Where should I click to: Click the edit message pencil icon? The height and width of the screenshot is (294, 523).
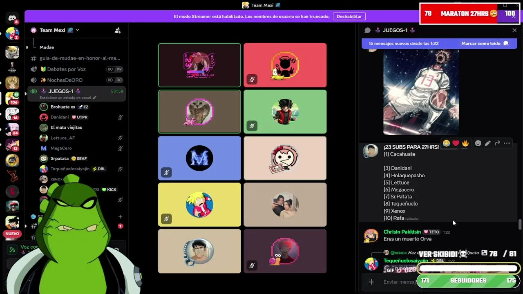[487, 143]
